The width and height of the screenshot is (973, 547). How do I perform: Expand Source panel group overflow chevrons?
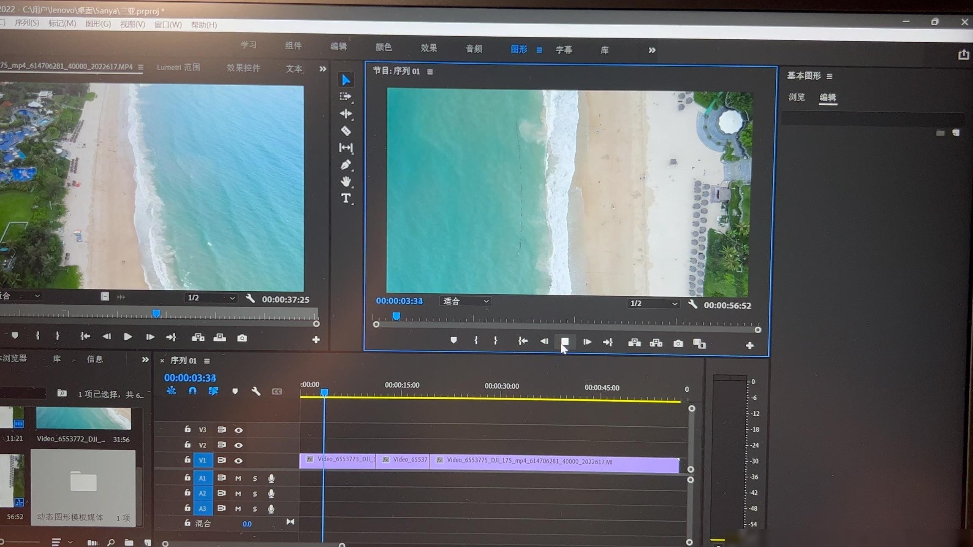pos(323,69)
